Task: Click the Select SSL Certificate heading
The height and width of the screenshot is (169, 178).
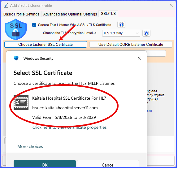Action: [x=43, y=73]
